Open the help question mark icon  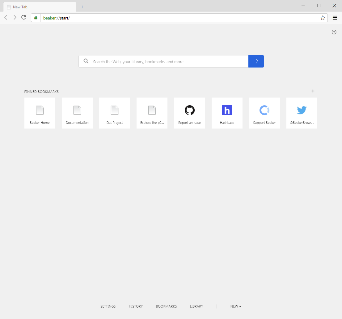point(334,32)
